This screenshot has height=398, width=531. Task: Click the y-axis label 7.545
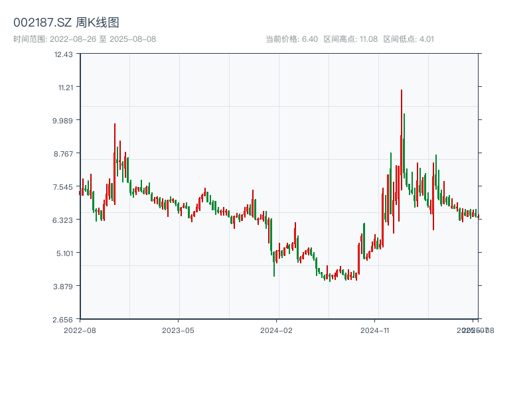(63, 187)
